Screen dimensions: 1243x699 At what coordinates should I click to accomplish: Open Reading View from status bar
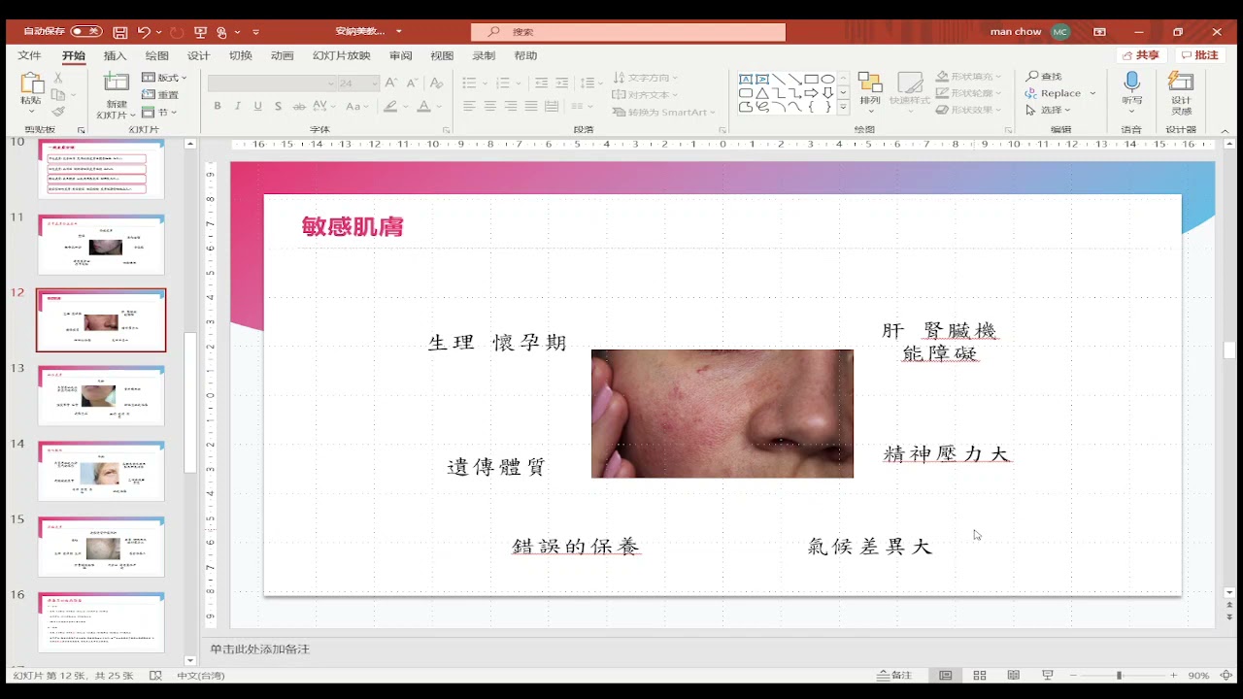tap(1013, 675)
